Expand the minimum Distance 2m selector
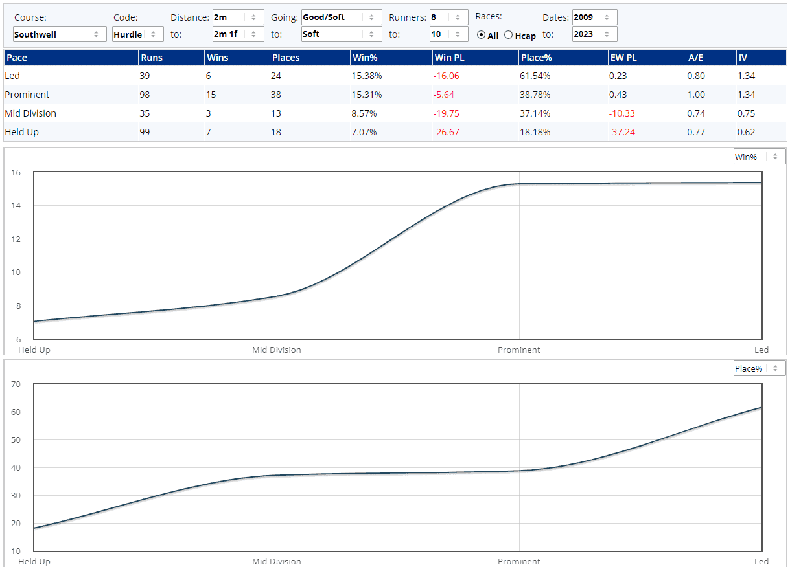The height and width of the screenshot is (567, 790). (x=238, y=17)
